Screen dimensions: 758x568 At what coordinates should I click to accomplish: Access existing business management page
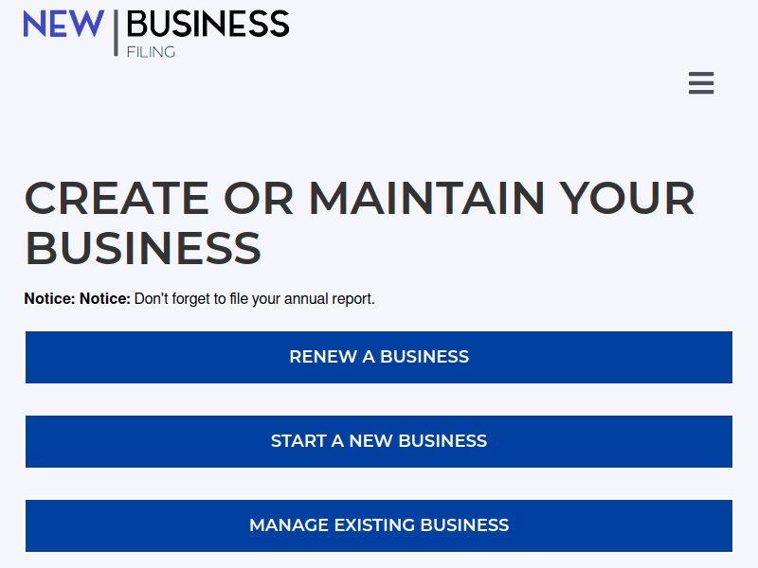tap(379, 525)
